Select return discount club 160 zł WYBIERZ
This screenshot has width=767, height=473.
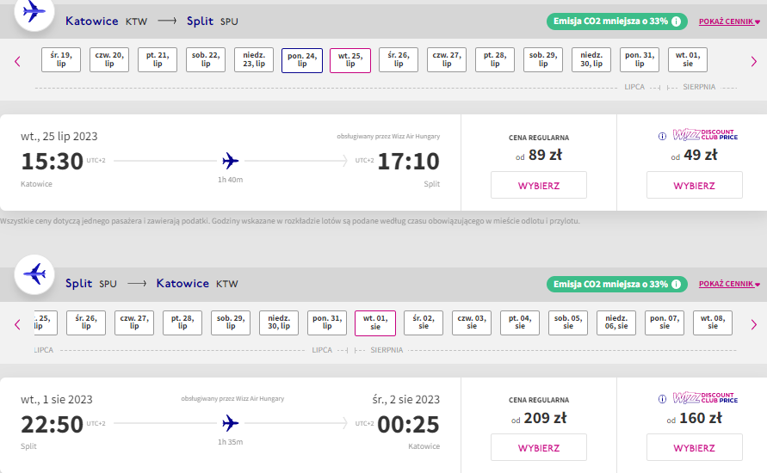[694, 447]
